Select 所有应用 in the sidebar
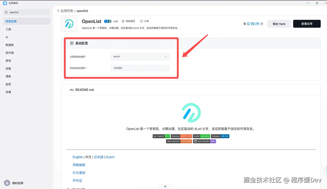The image size is (327, 189). point(27,21)
